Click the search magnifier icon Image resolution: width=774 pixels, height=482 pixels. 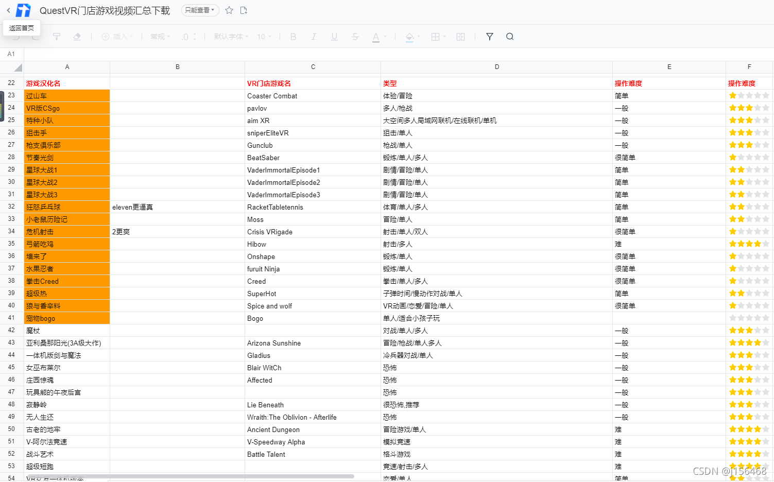coord(510,37)
